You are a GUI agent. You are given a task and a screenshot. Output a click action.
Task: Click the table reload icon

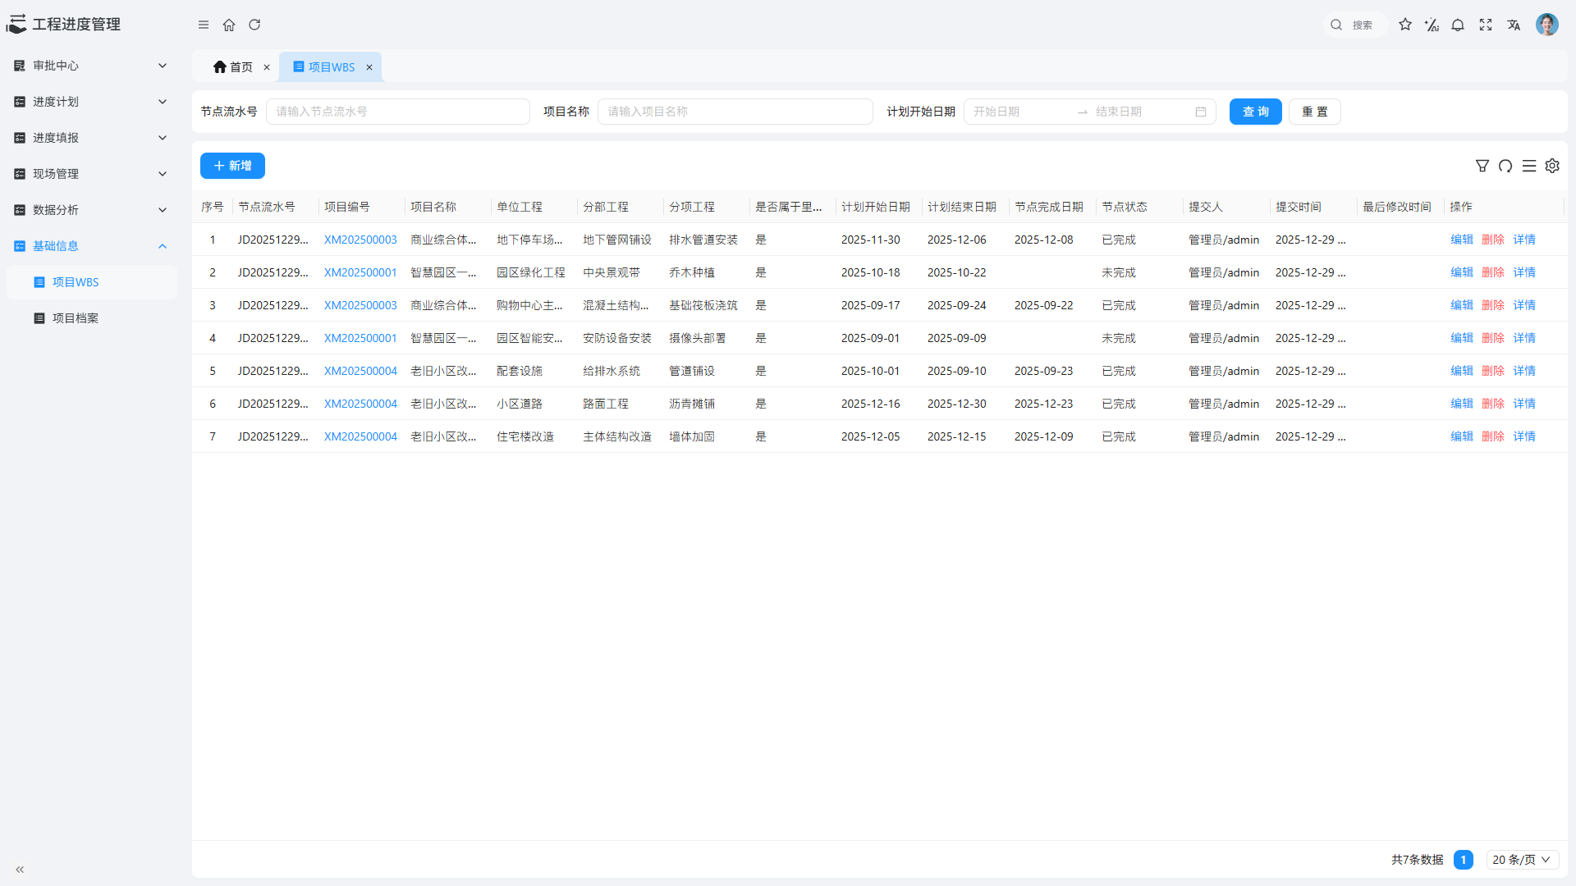coord(1505,166)
